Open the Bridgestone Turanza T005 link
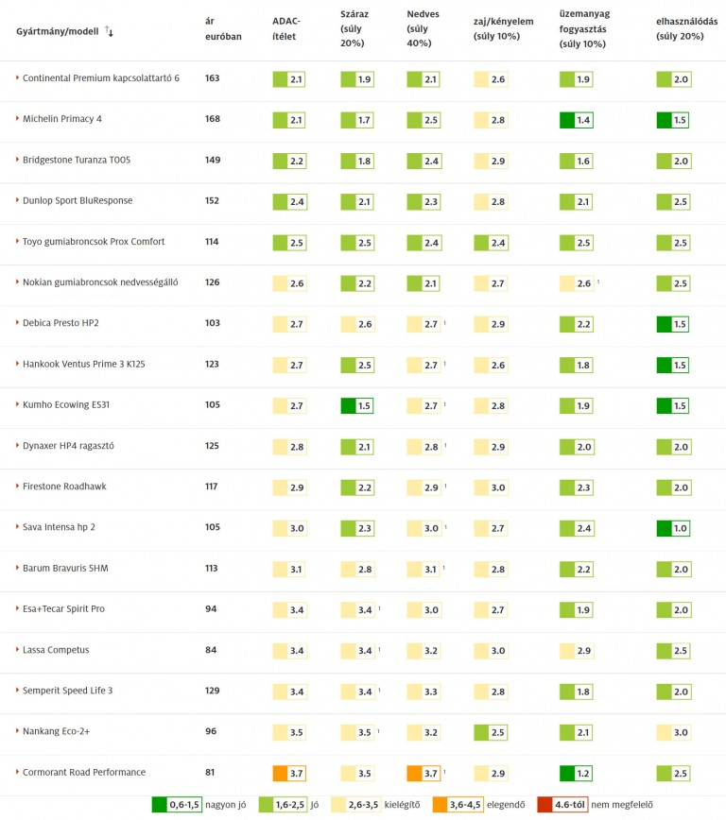The height and width of the screenshot is (820, 726). [x=76, y=160]
